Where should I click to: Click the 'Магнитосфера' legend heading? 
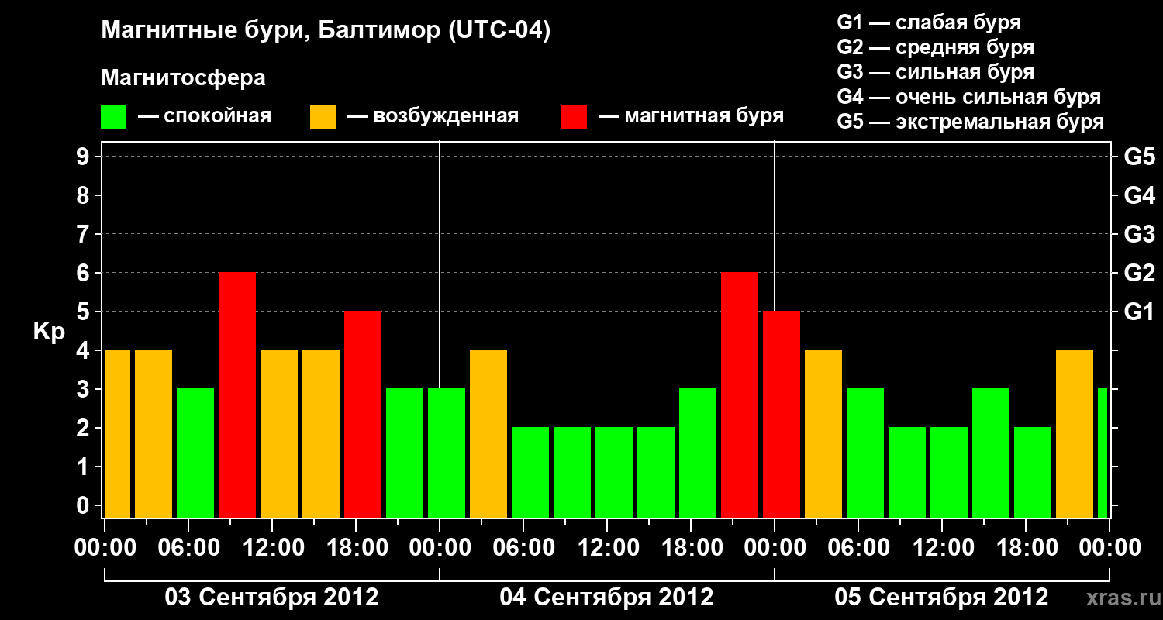point(184,78)
